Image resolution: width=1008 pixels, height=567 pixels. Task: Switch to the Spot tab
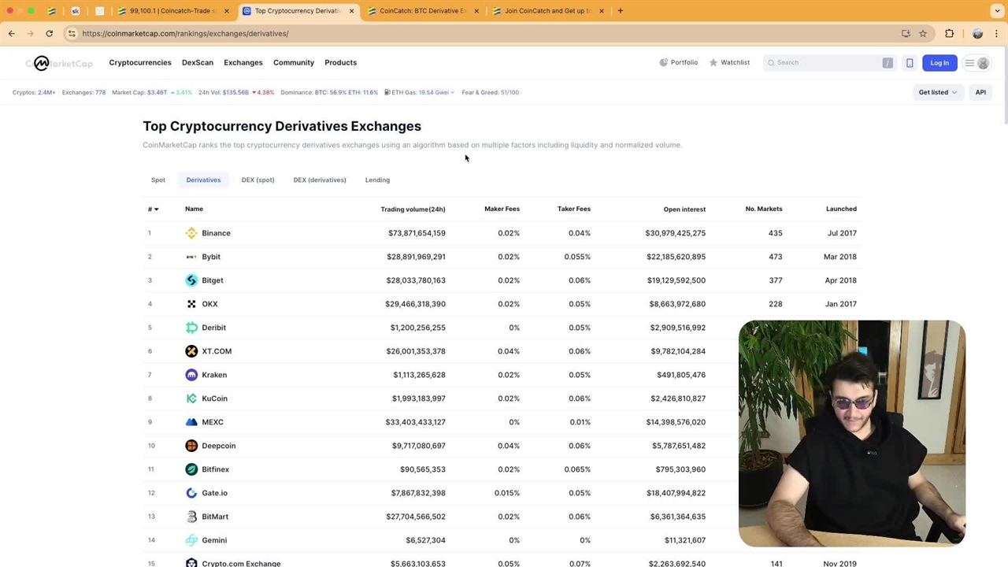click(x=158, y=180)
